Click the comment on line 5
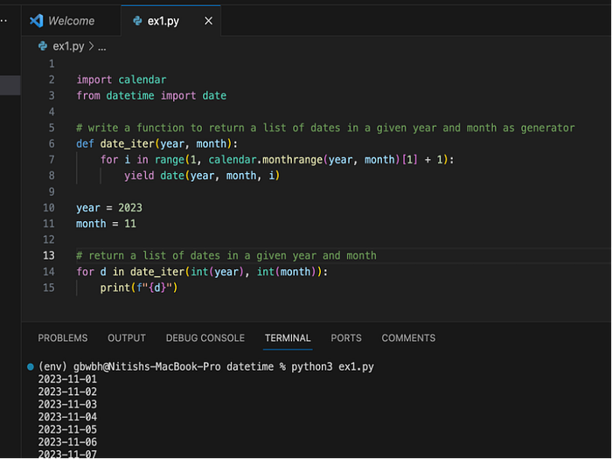612x459 pixels. [x=325, y=128]
